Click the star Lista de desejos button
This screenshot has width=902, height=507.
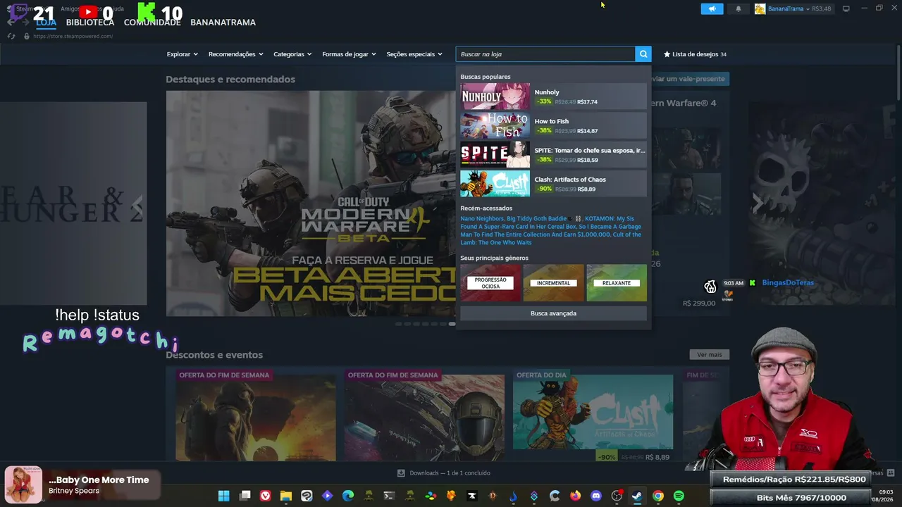click(x=695, y=54)
